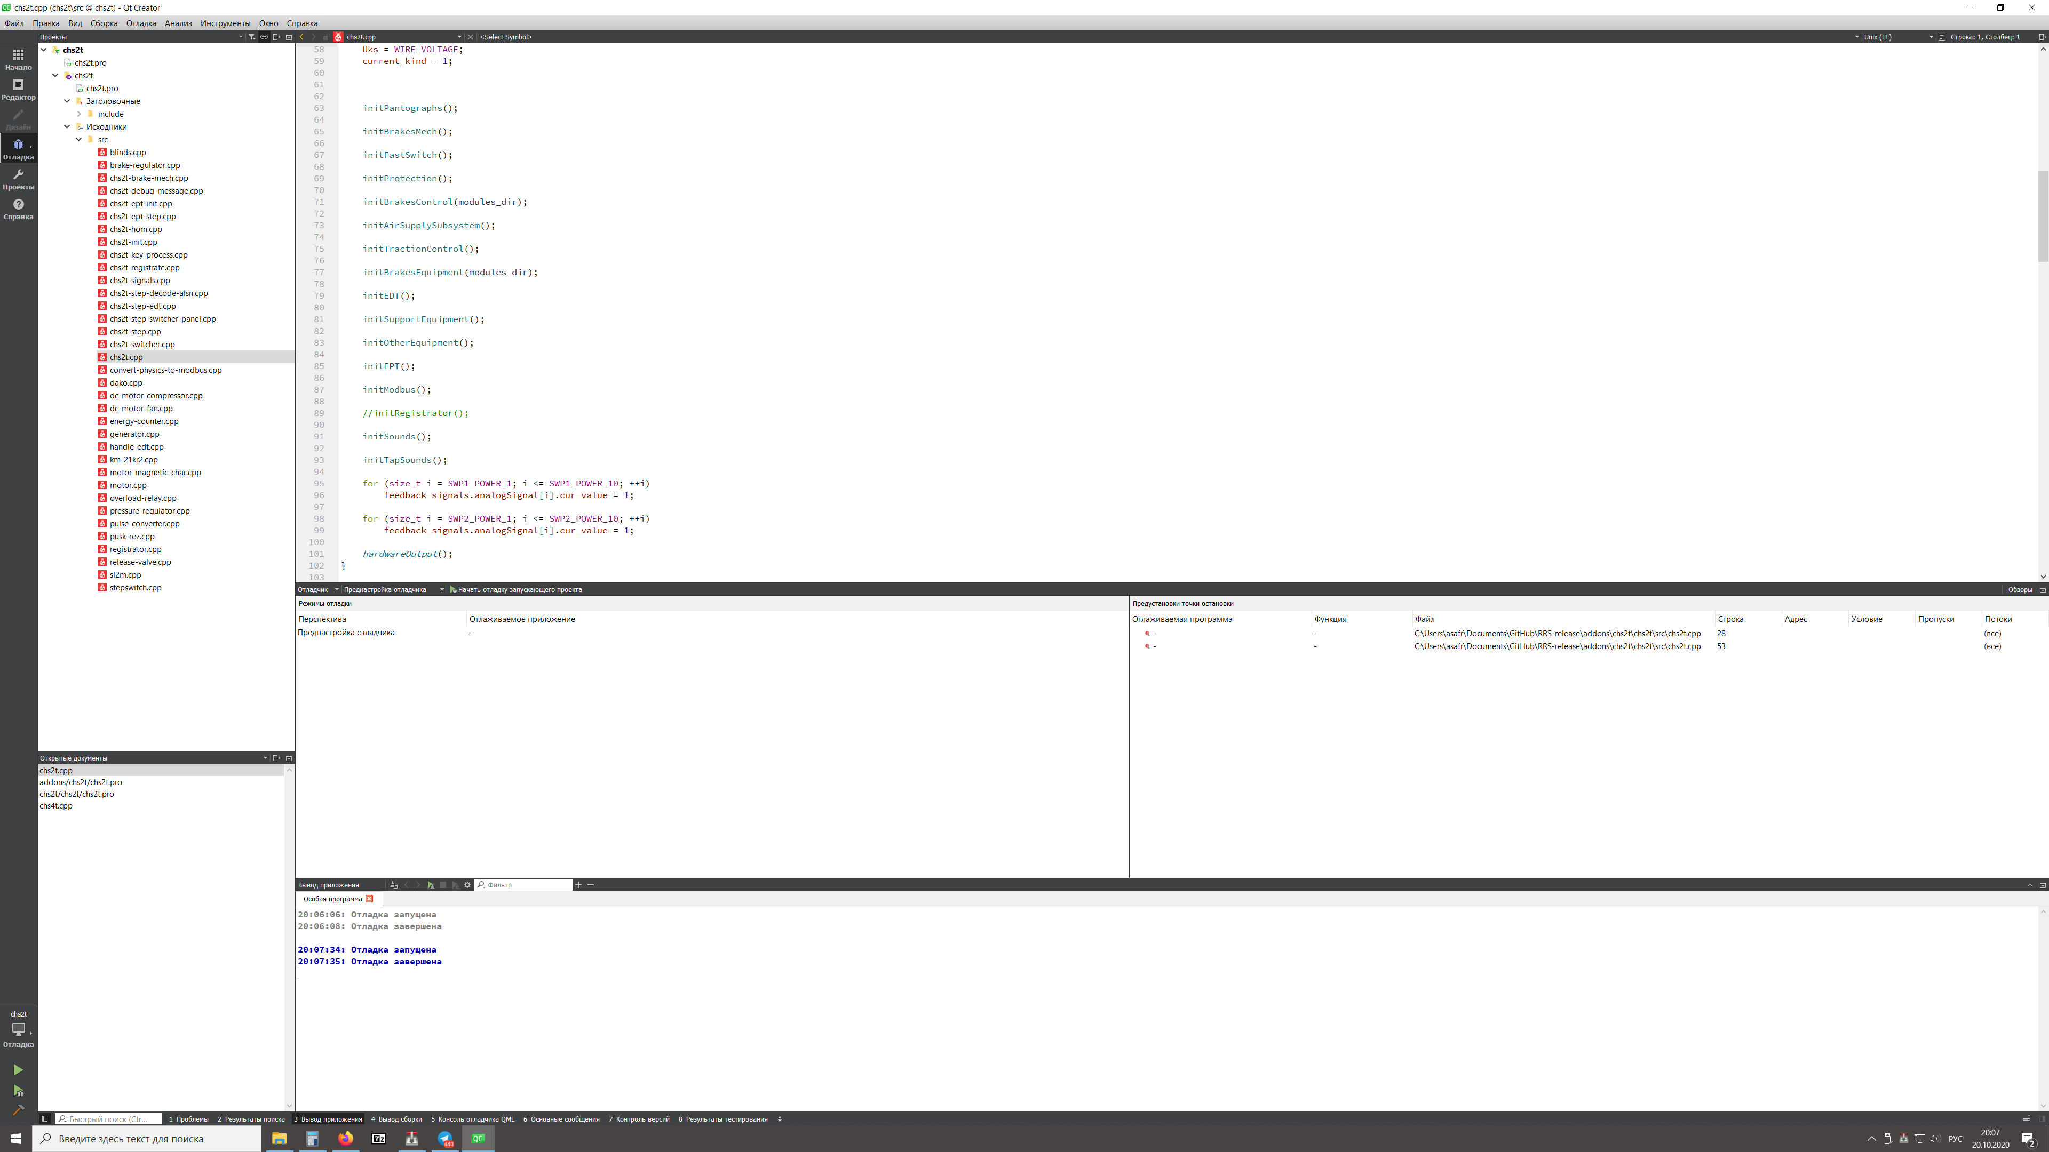
Task: Open Firefox from the Windows taskbar
Action: point(345,1139)
